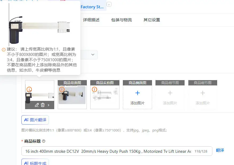
Task: Select the Factory St... browser tab
Action: pyautogui.click(x=92, y=7)
